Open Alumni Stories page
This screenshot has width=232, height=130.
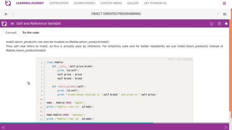84,3
